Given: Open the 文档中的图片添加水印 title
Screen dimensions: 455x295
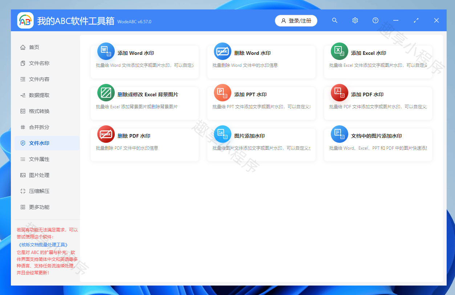Looking at the screenshot, I should point(377,136).
